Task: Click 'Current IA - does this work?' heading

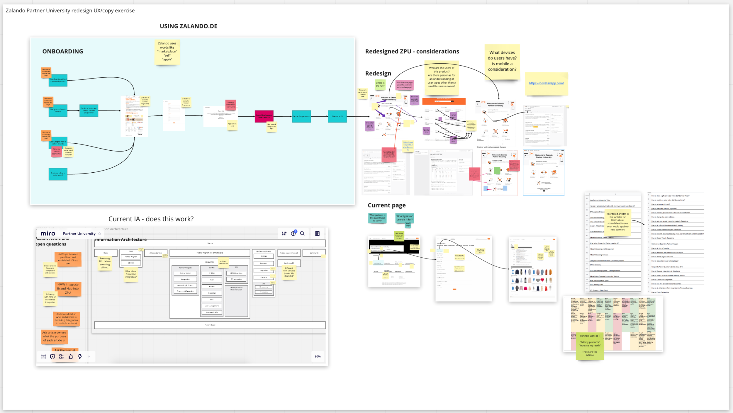Action: tap(151, 219)
